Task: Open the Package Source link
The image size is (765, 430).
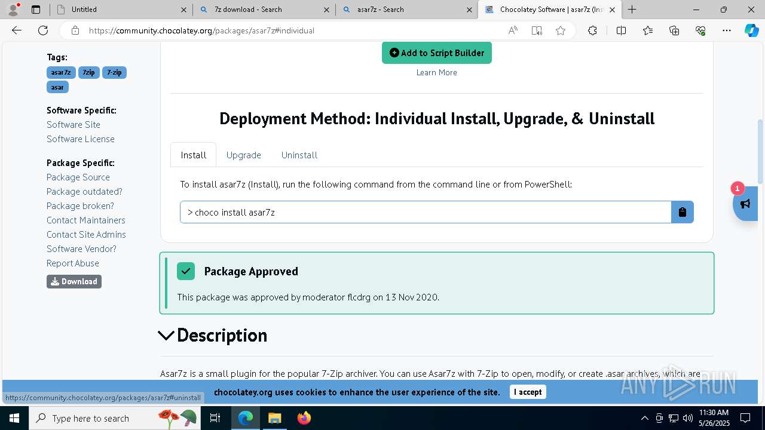Action: pyautogui.click(x=78, y=177)
